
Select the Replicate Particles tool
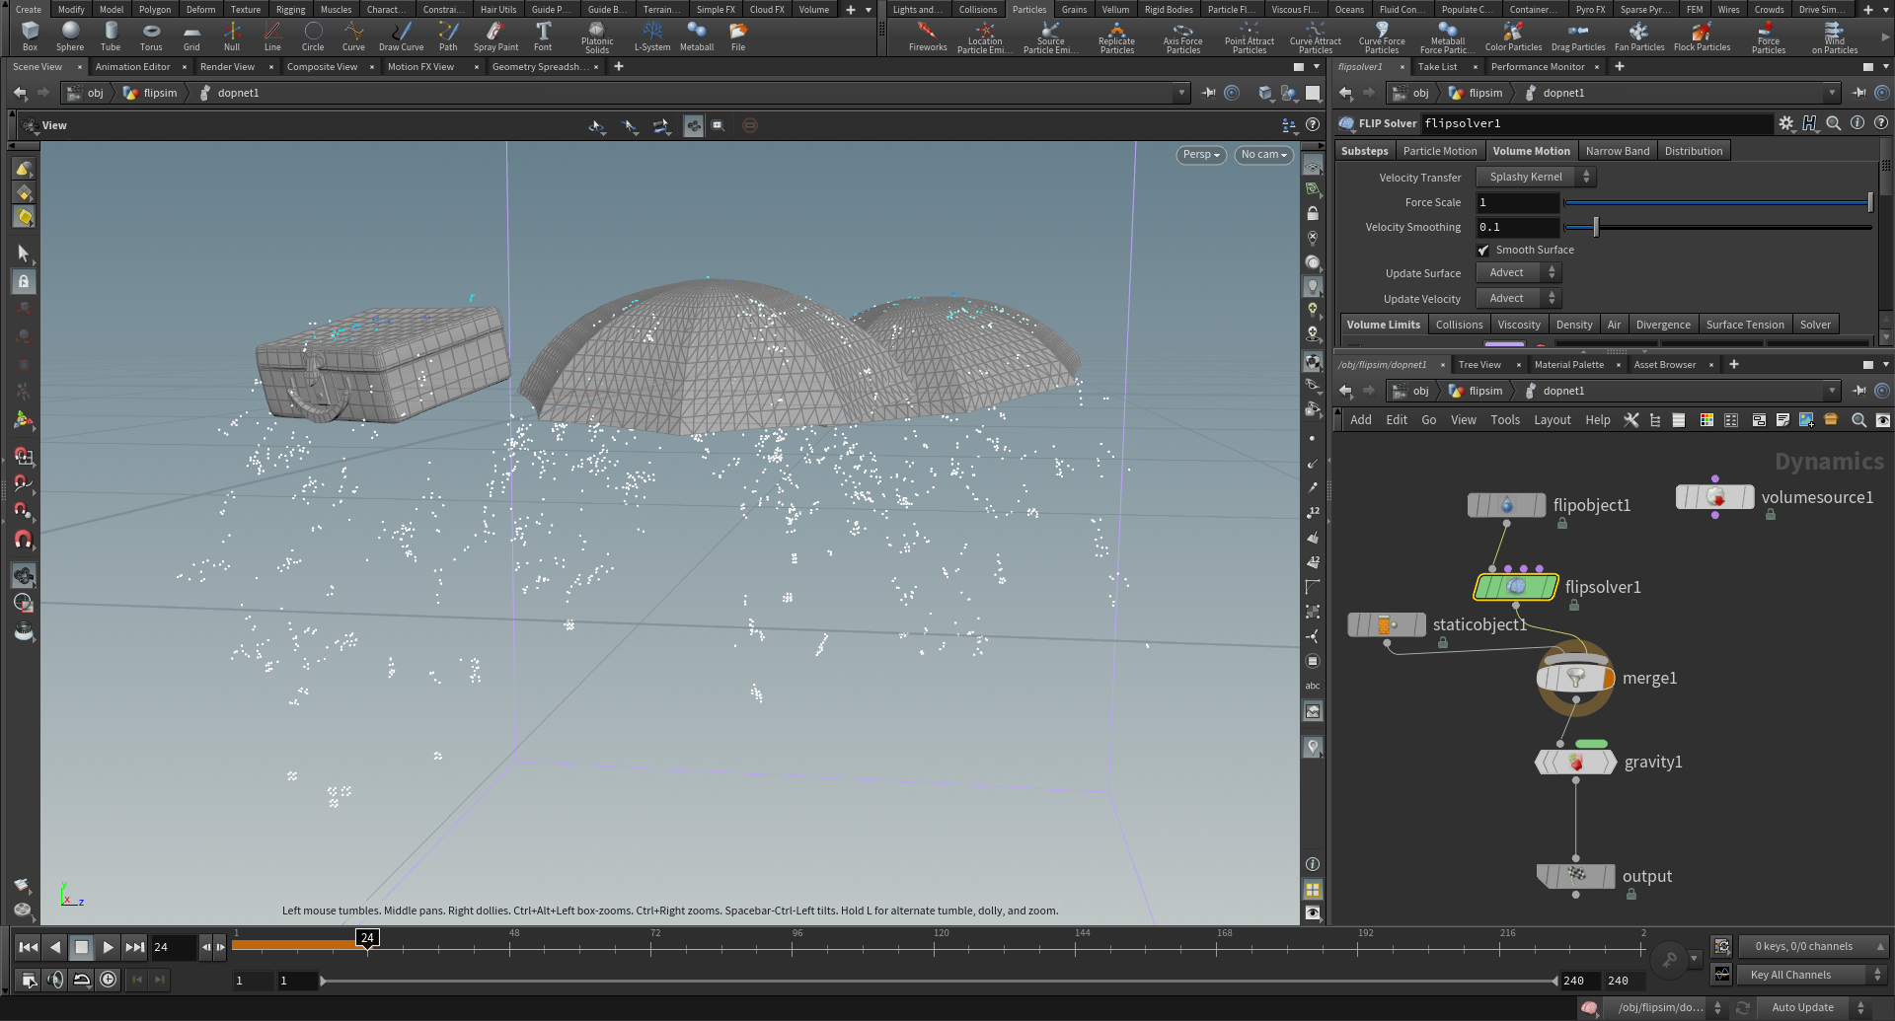[1117, 37]
